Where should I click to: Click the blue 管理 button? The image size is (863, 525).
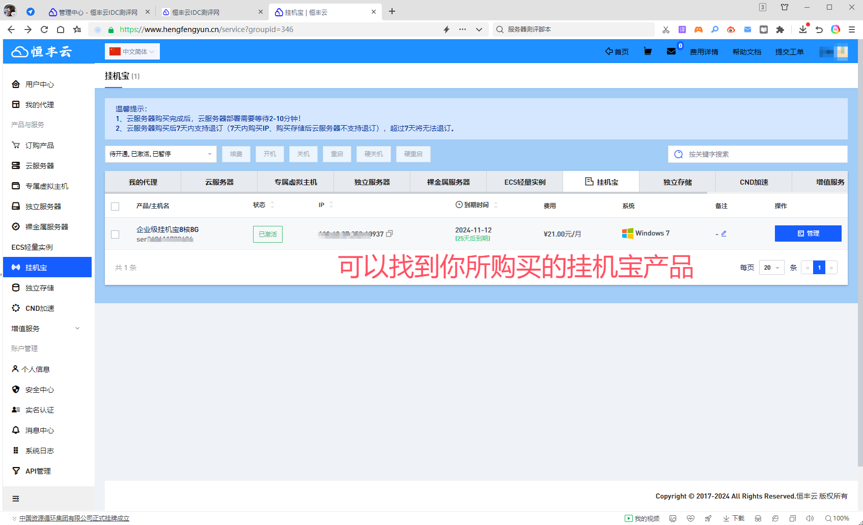[808, 234]
